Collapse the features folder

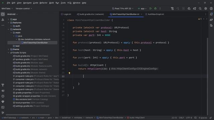pyautogui.click(x=8, y=23)
